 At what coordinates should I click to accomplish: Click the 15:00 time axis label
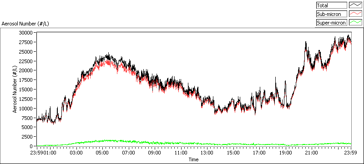(233, 153)
